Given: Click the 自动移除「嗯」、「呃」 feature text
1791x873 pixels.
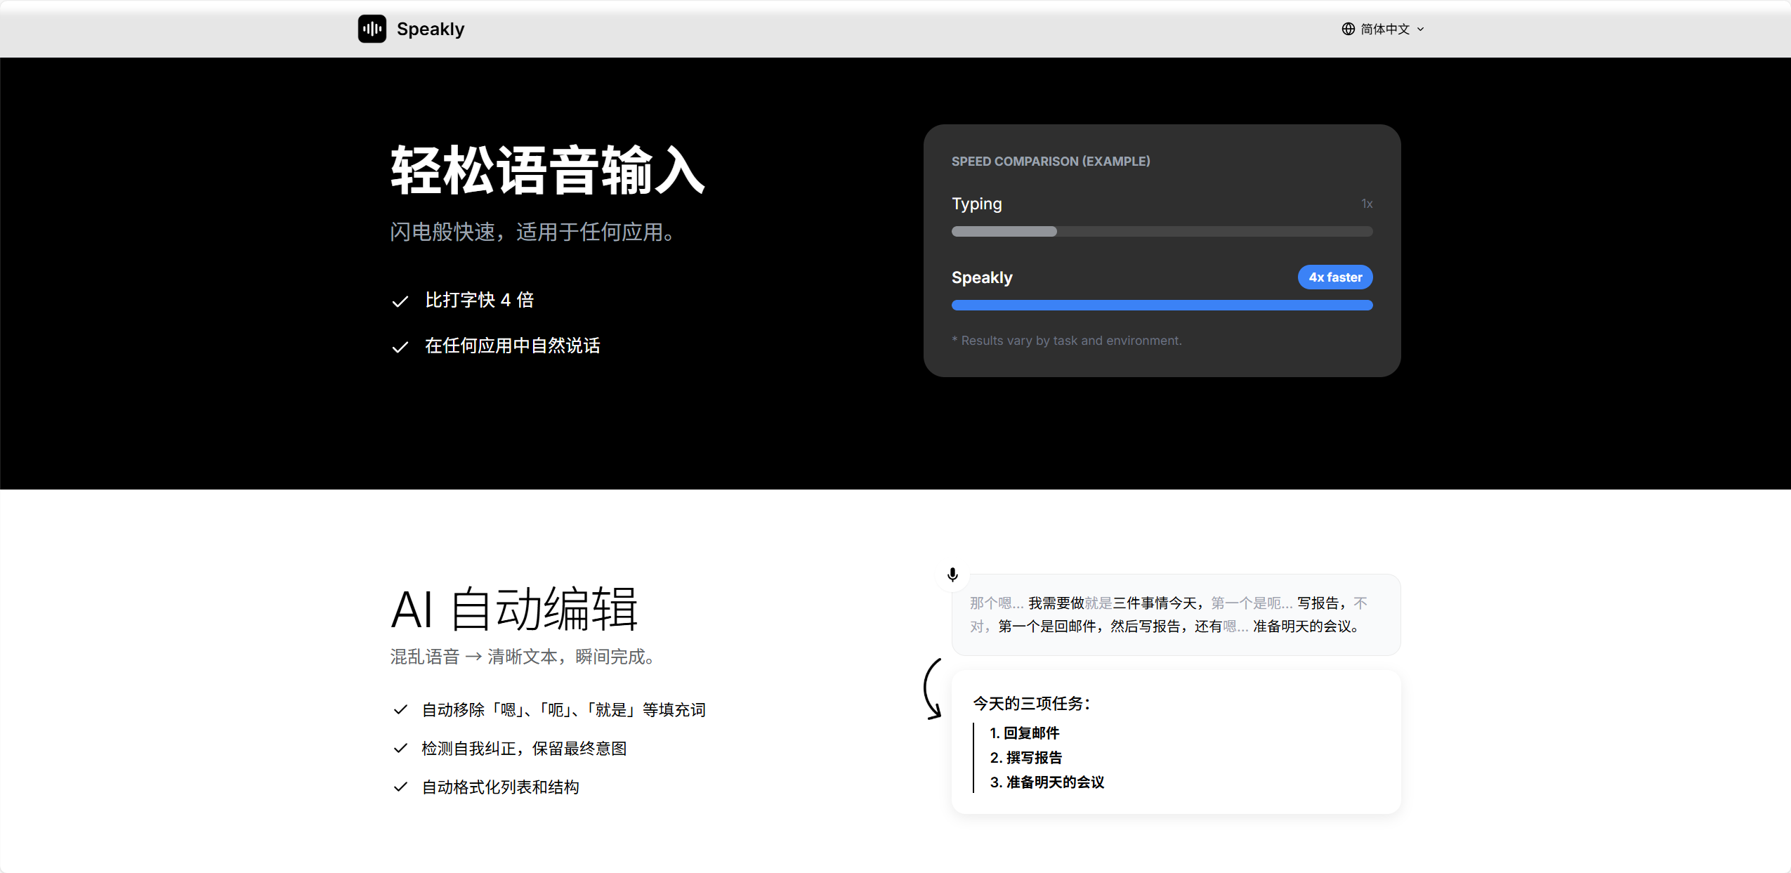Looking at the screenshot, I should [564, 710].
